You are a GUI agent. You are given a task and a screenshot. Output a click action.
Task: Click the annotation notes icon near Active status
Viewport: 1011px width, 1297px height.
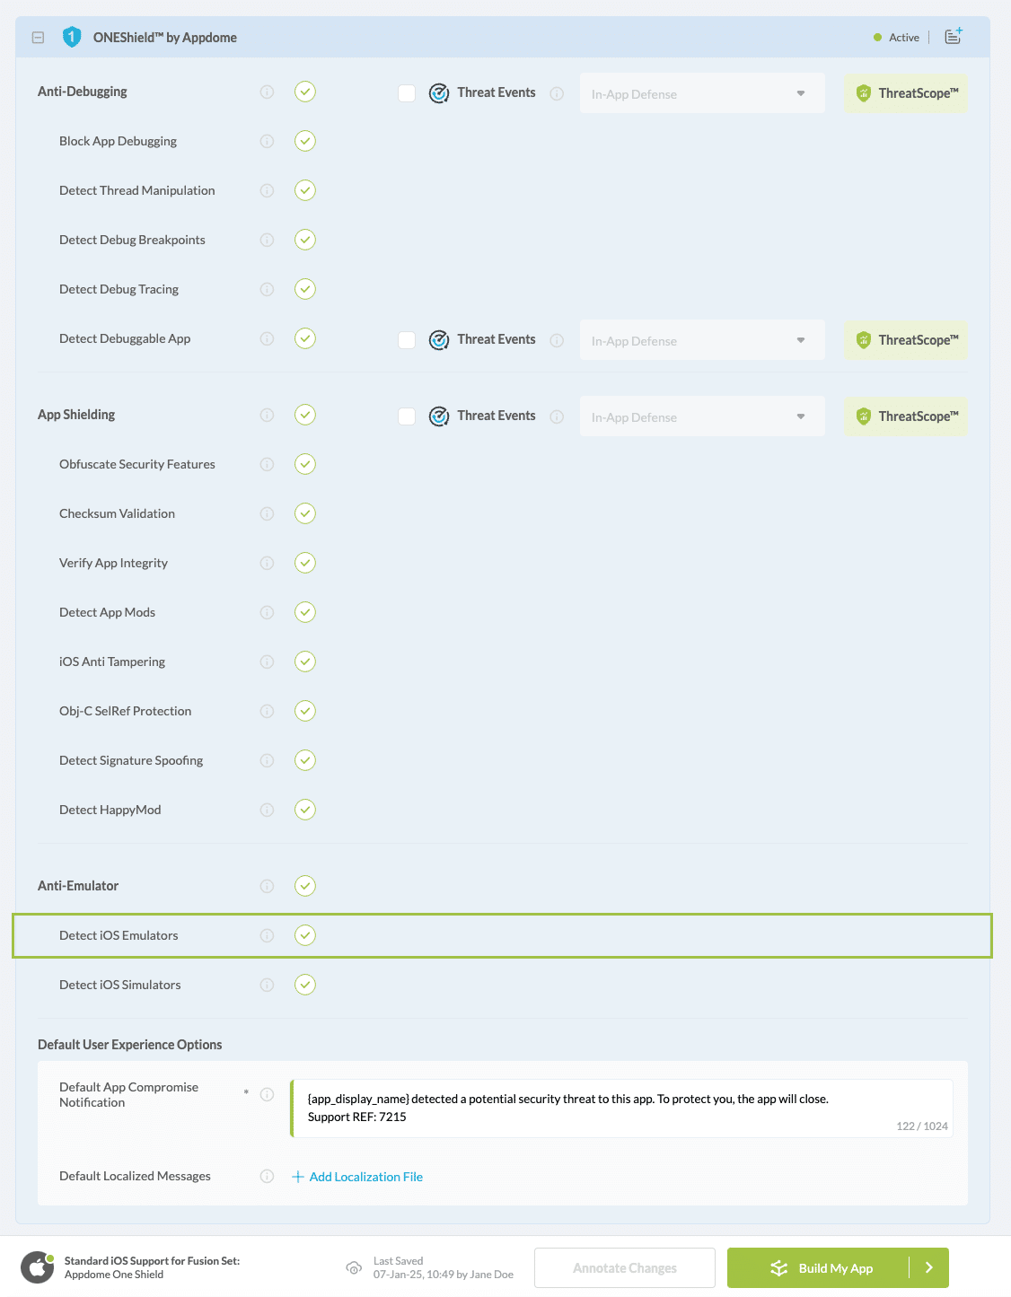pos(954,37)
